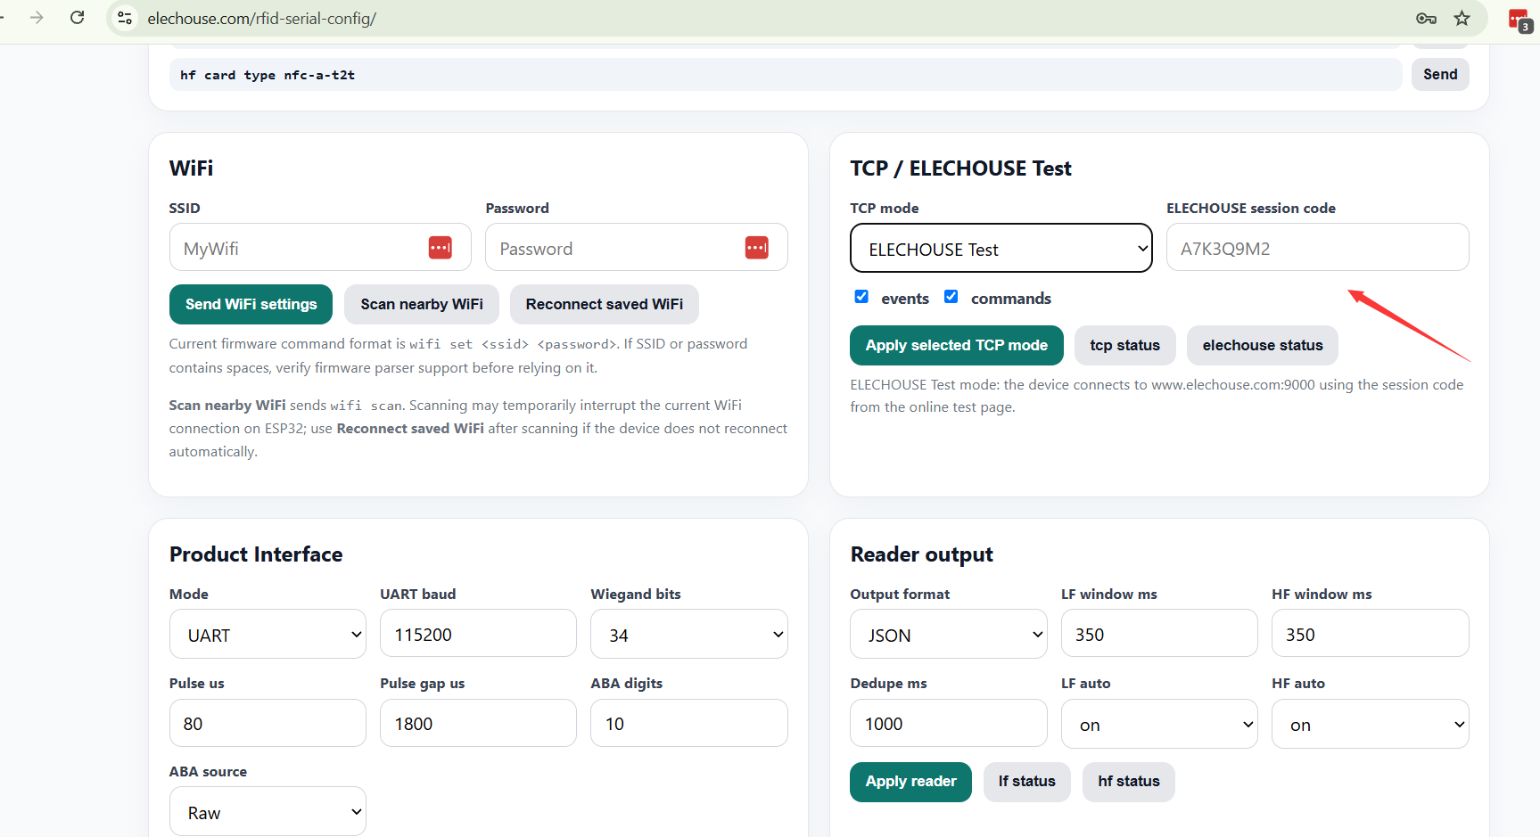Open the LF auto dropdown
Screen dimensions: 1540x837
click(1159, 724)
